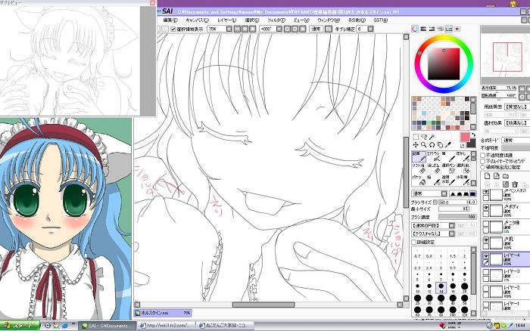Select the zoom magnifier tool
Image resolution: width=530 pixels, height=331 pixels.
(x=424, y=145)
